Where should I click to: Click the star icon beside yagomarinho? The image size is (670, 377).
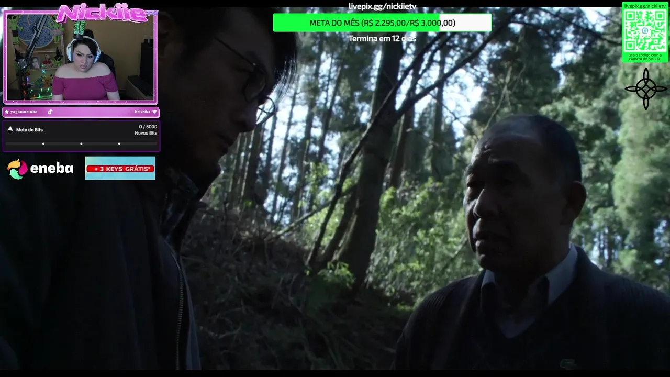point(7,112)
